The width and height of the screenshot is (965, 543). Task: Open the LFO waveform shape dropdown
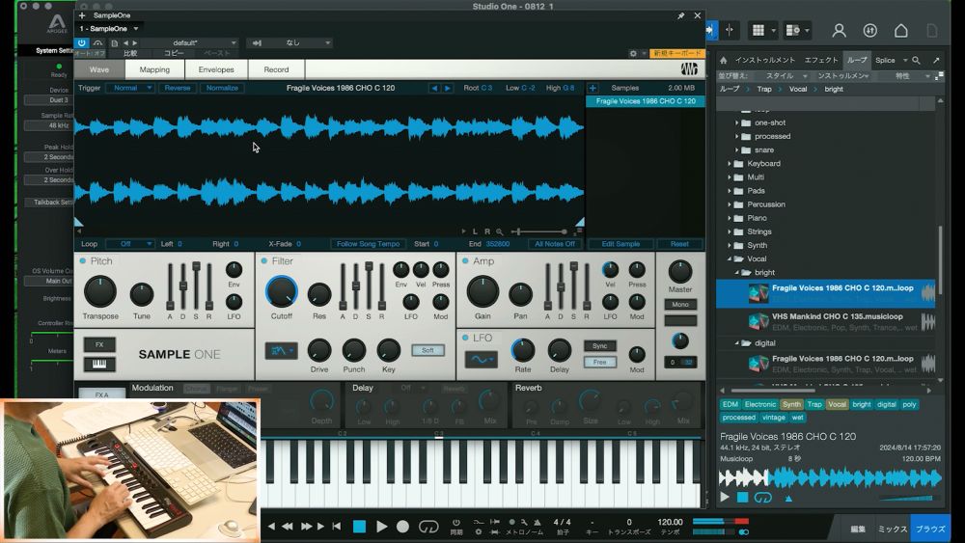(x=482, y=359)
